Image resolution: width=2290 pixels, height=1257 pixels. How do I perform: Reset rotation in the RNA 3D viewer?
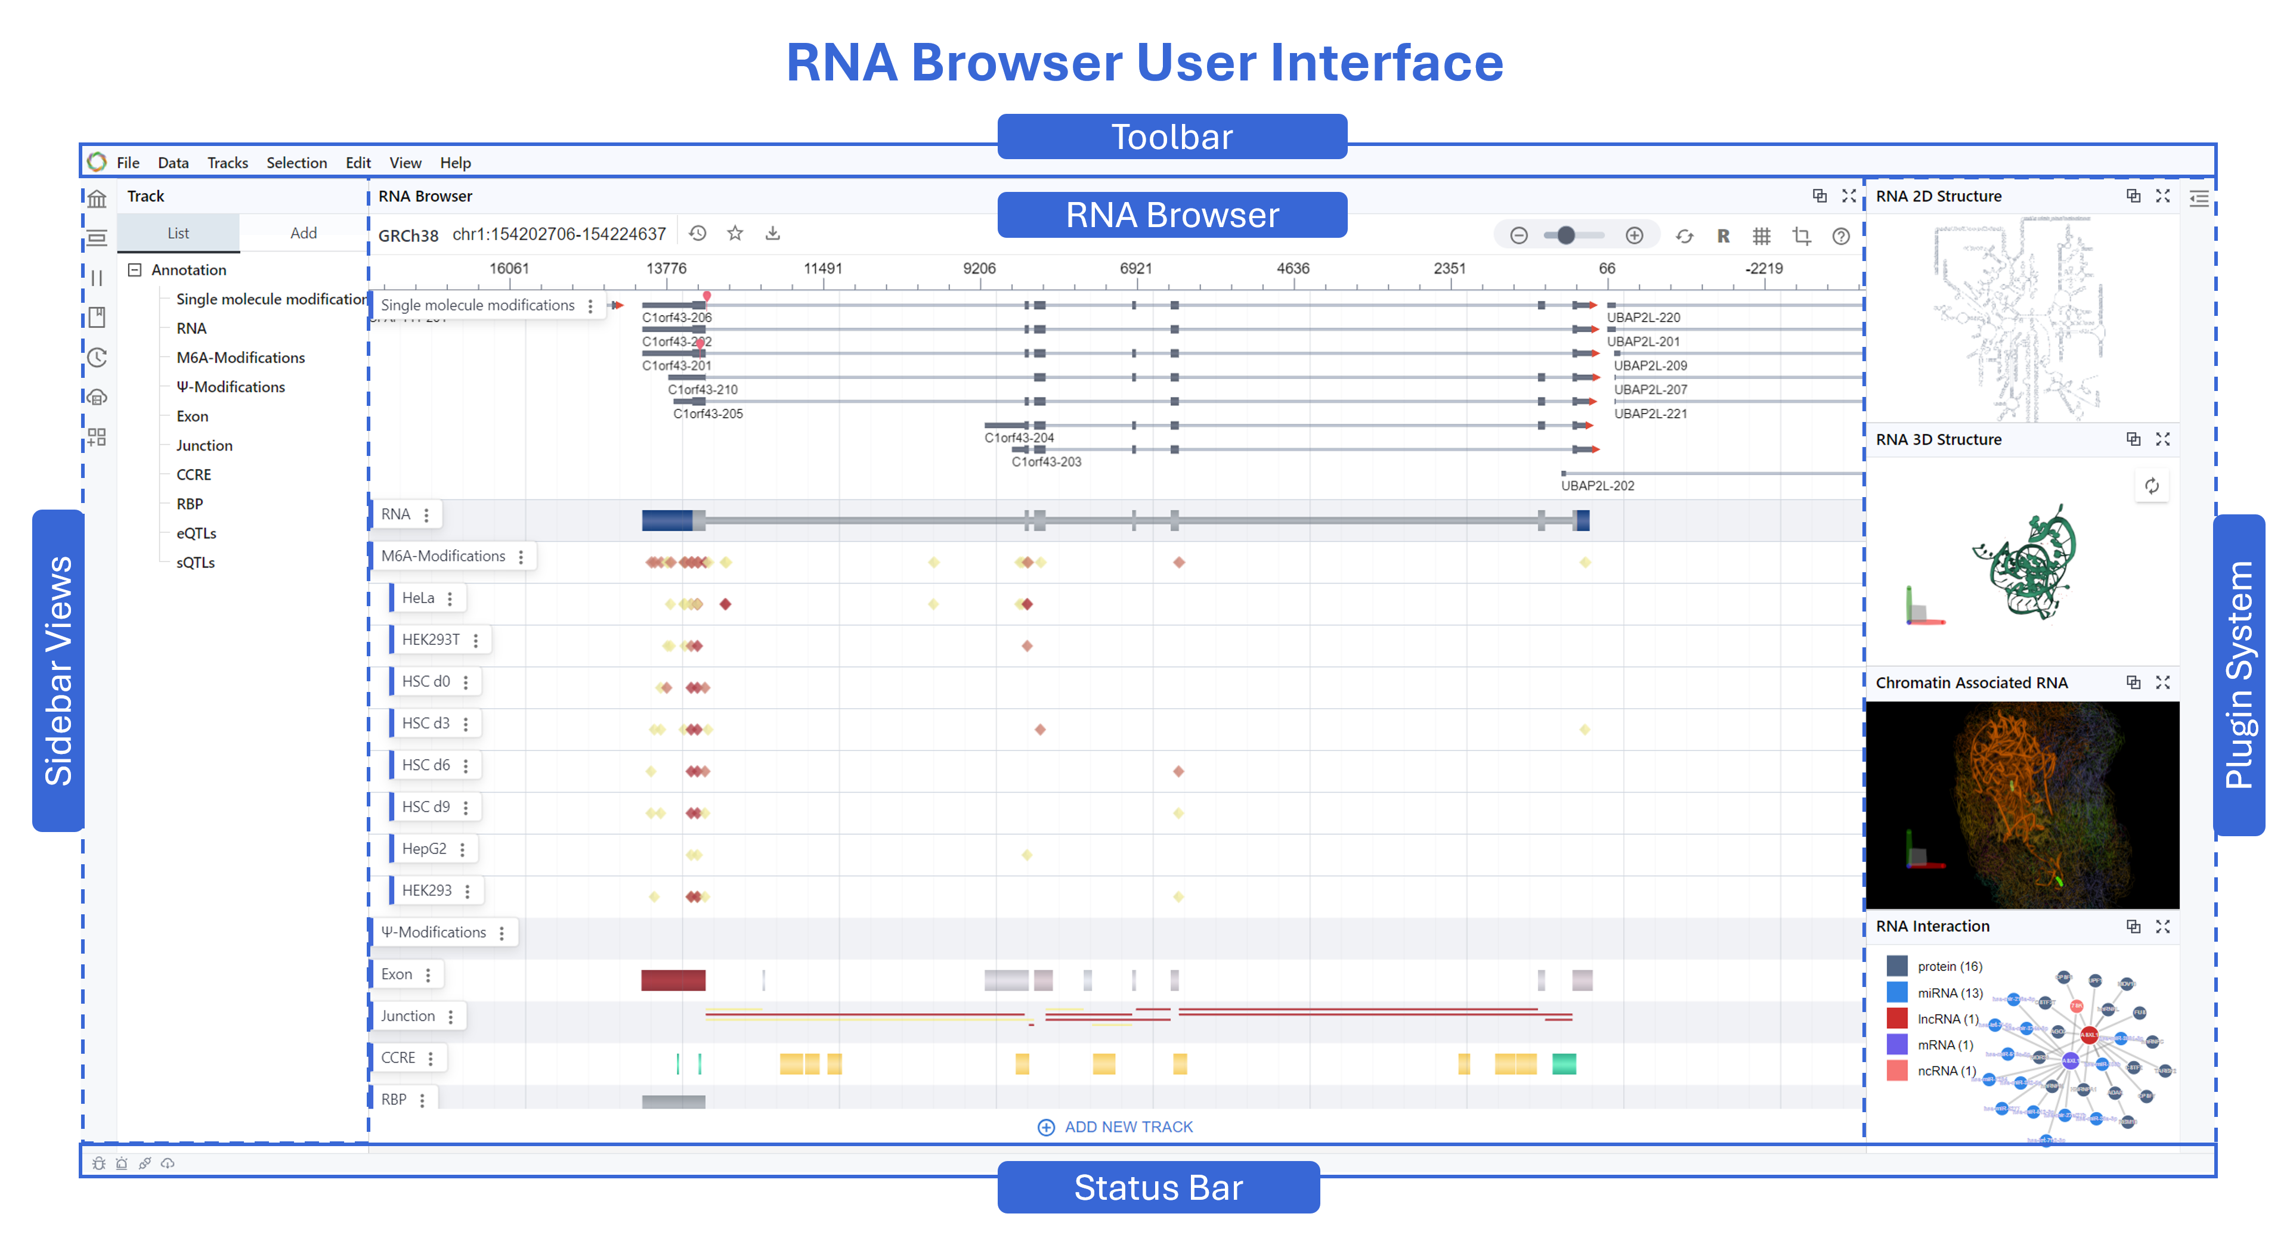pyautogui.click(x=2151, y=486)
